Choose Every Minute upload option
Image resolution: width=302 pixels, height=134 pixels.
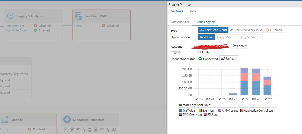pyautogui.click(x=226, y=37)
